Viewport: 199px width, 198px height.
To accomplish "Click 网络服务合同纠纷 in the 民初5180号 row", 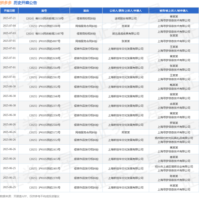I will tap(86, 26).
